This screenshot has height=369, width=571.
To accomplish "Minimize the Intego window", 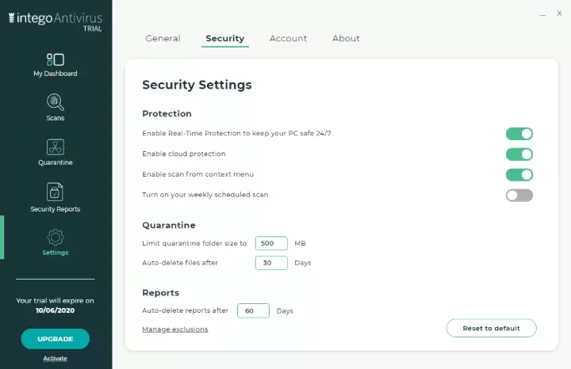I will tap(542, 14).
